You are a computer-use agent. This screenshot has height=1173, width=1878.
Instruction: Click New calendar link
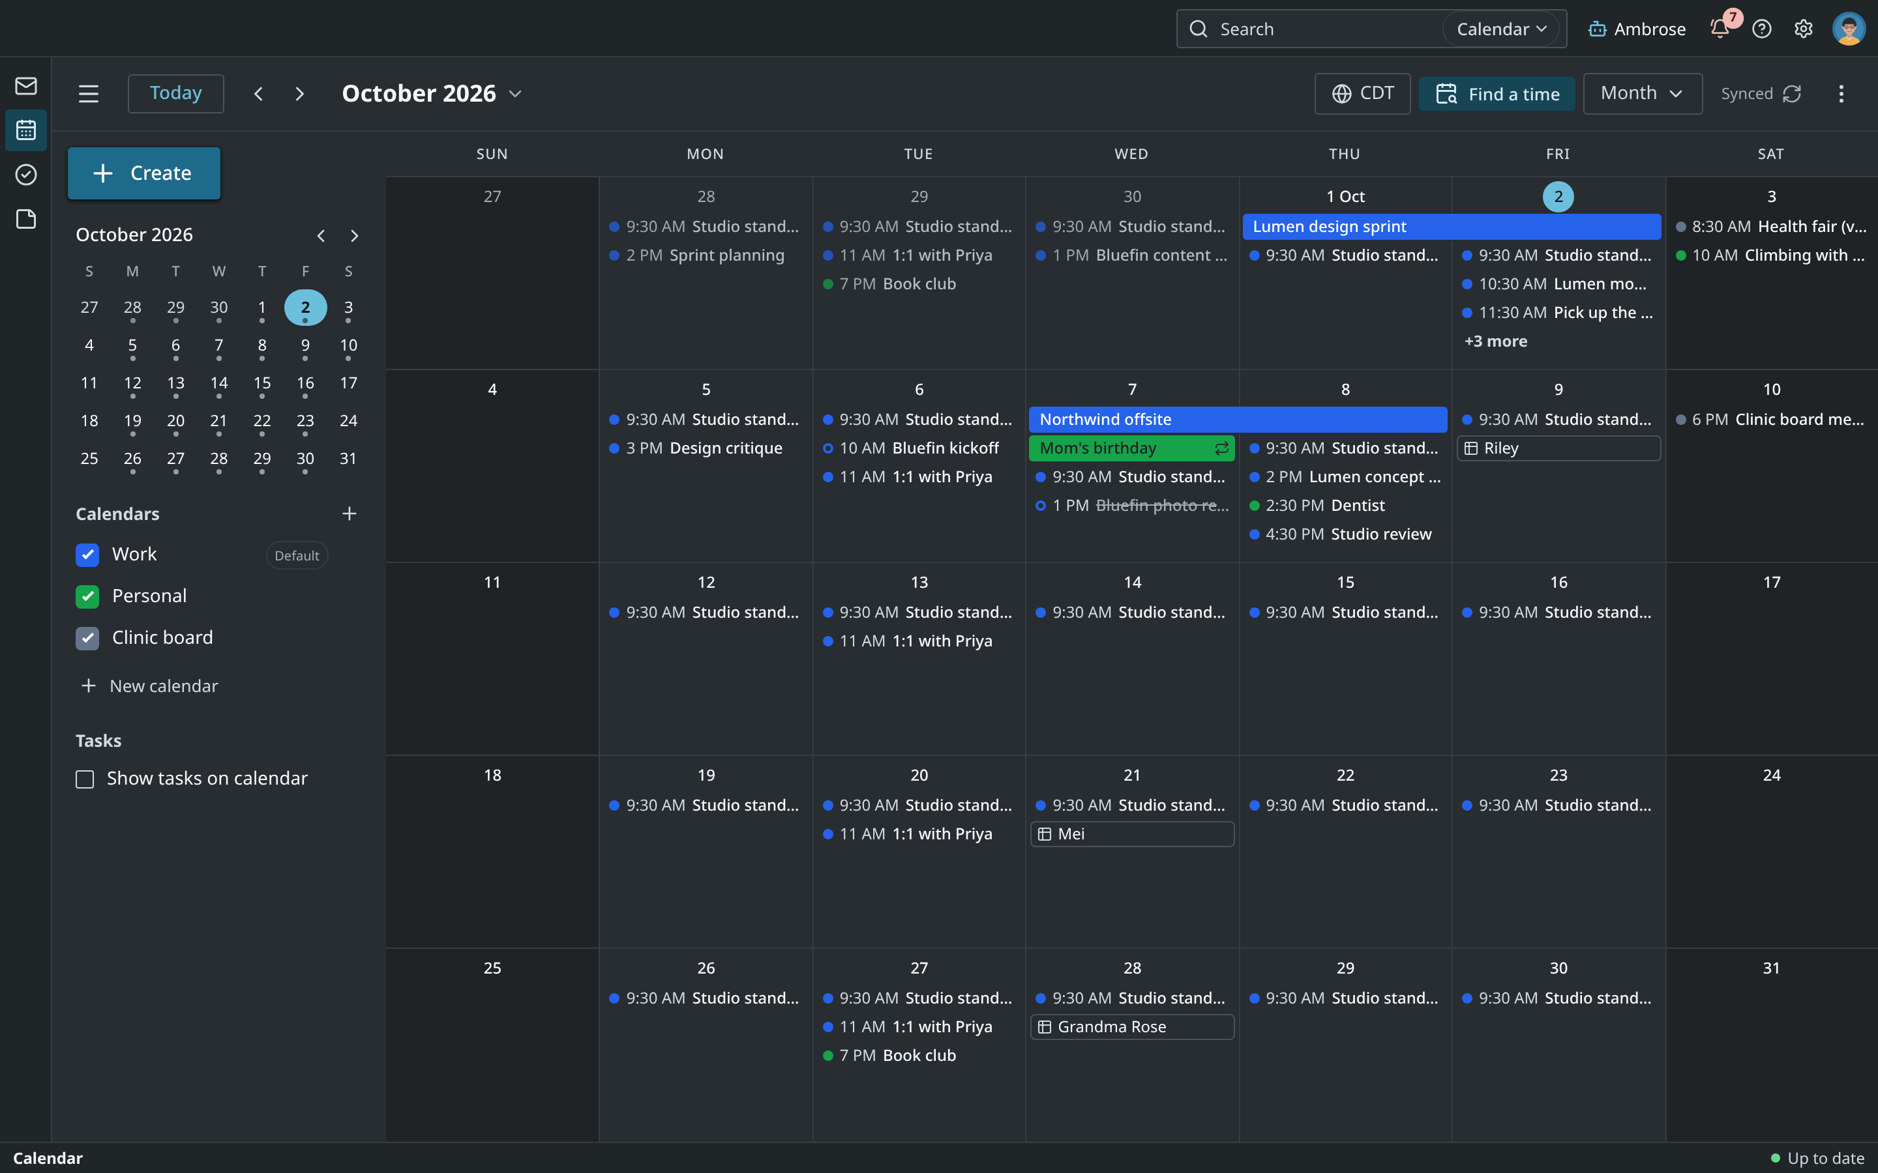click(x=150, y=687)
